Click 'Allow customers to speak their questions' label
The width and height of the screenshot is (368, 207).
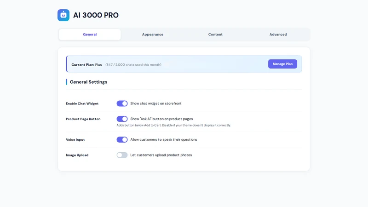(x=164, y=140)
